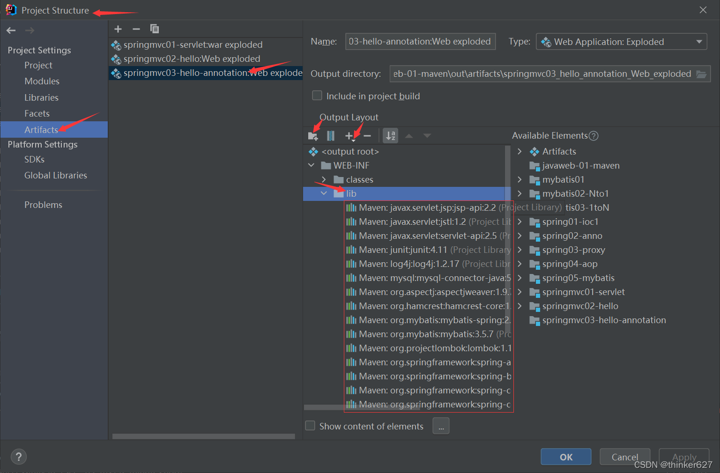The height and width of the screenshot is (473, 720).
Task: Open the Type dropdown
Action: click(x=621, y=42)
